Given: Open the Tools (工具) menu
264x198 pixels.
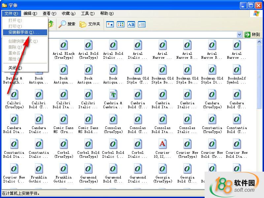Looking at the screenshot, I should coord(87,14).
